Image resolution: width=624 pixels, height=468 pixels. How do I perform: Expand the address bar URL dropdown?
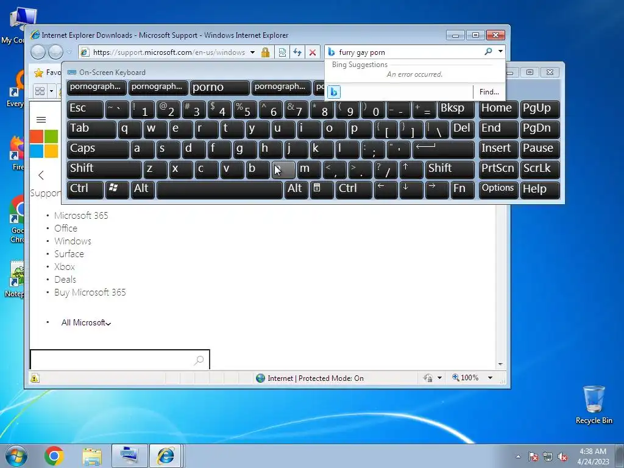pos(252,52)
